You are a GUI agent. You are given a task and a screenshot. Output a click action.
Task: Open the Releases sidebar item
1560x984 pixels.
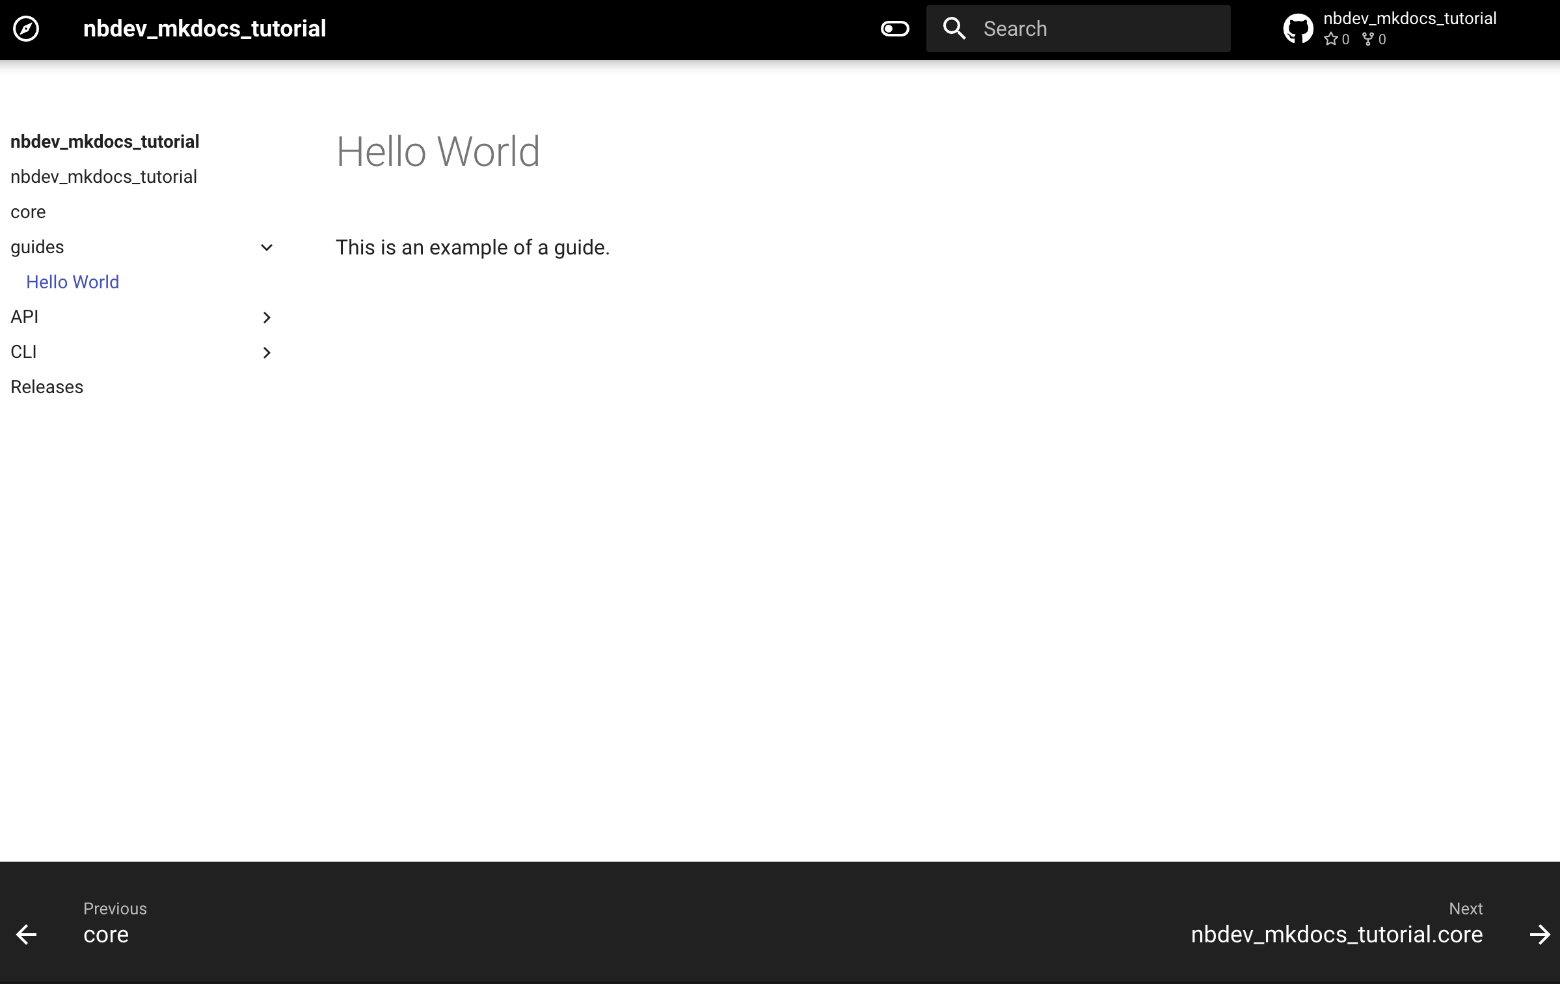[x=47, y=387]
